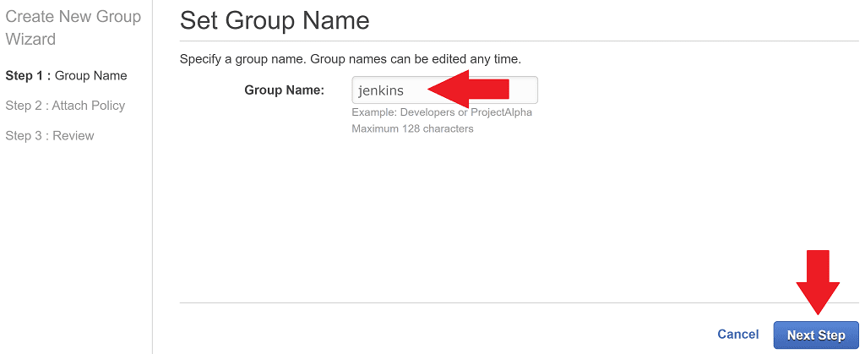
Task: Click the bold Group Name: field label
Action: click(284, 90)
